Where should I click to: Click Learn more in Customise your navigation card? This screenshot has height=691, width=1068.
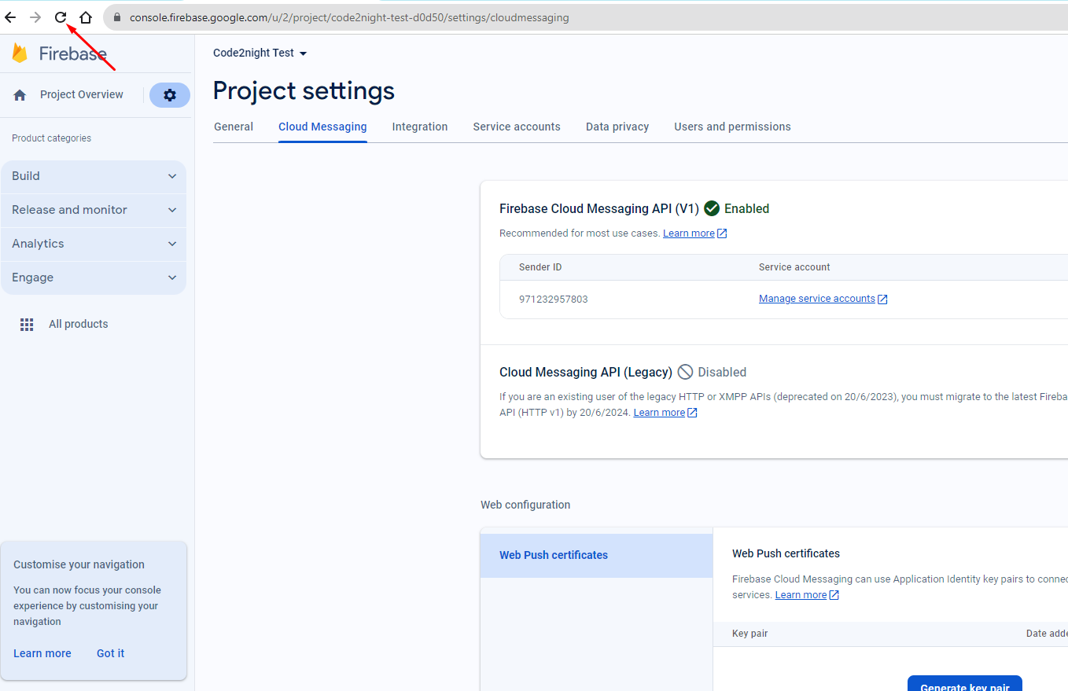coord(42,653)
